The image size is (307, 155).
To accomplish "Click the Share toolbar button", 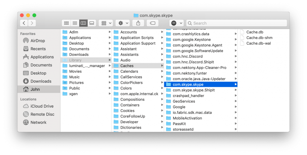I will pos(138,23).
